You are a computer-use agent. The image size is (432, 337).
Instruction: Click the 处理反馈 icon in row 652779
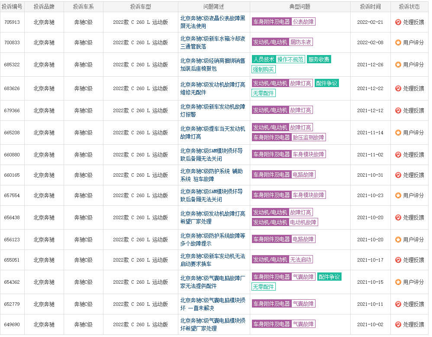[x=398, y=304]
